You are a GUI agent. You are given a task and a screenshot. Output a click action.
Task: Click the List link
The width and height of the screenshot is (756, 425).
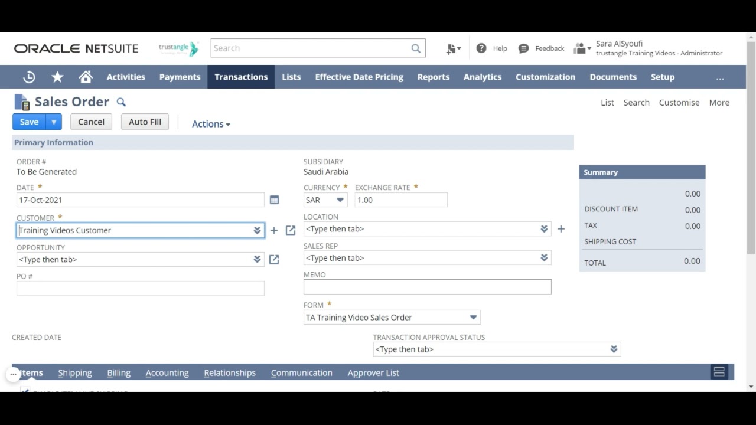click(x=607, y=102)
